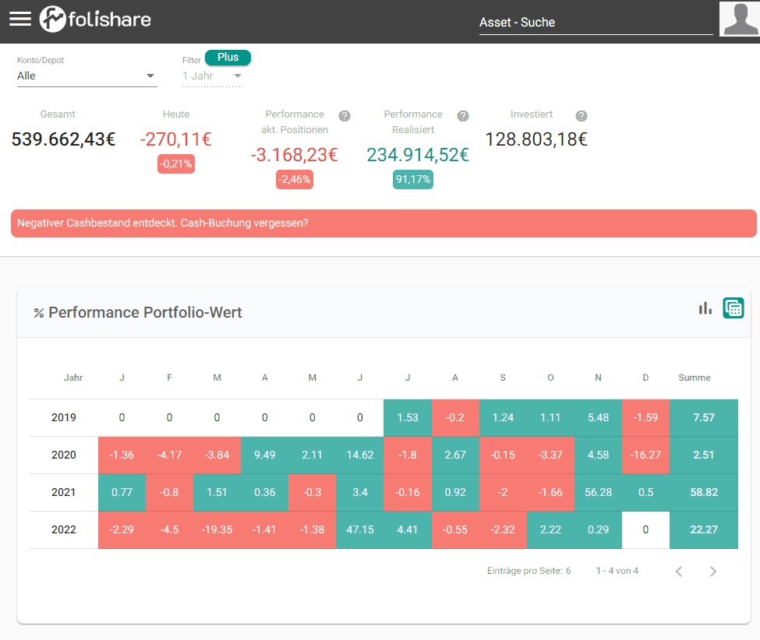Screen dimensions: 760x640
Task: Switch to bar chart view
Action: point(705,308)
